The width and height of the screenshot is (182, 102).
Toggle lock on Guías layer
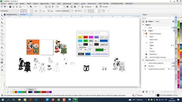(172, 28)
